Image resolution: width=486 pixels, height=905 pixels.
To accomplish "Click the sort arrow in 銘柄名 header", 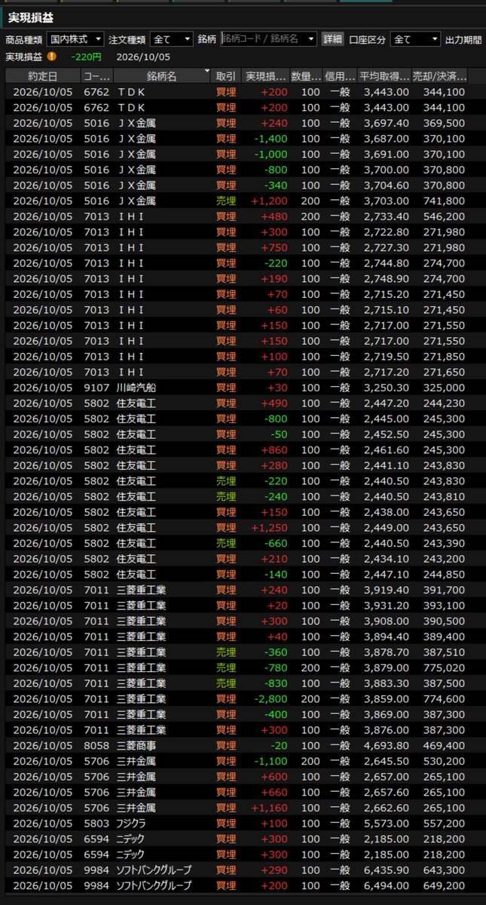I will [x=206, y=72].
